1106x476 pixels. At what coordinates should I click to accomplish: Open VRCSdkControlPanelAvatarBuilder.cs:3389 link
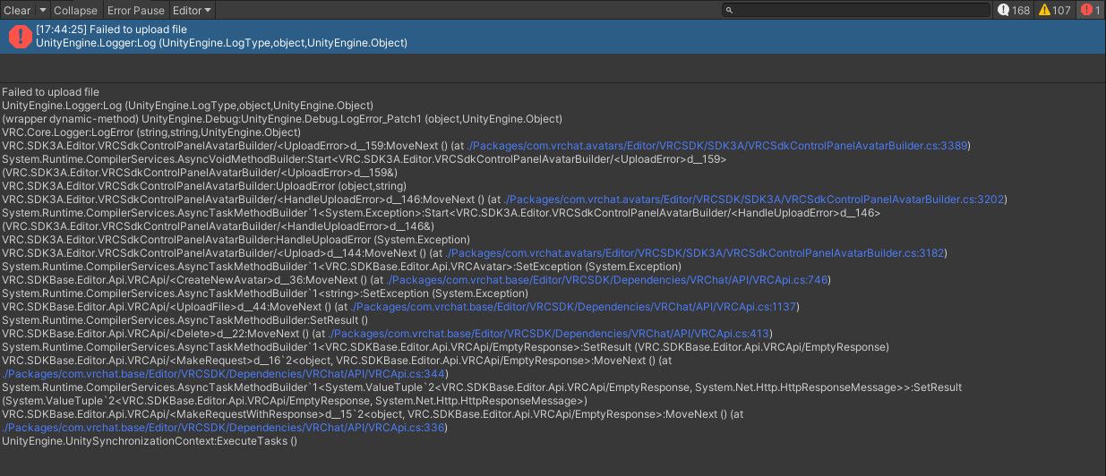719,146
